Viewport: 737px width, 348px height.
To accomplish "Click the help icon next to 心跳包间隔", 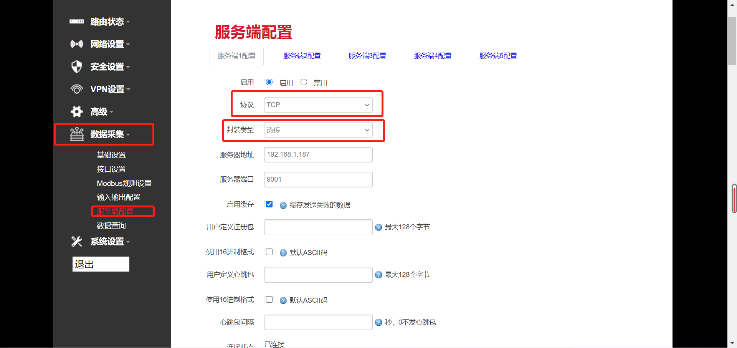I will pos(378,323).
